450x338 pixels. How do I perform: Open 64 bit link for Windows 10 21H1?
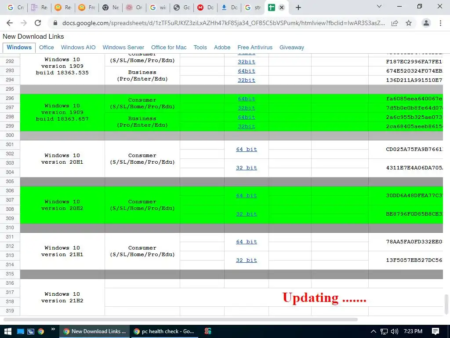(246, 242)
